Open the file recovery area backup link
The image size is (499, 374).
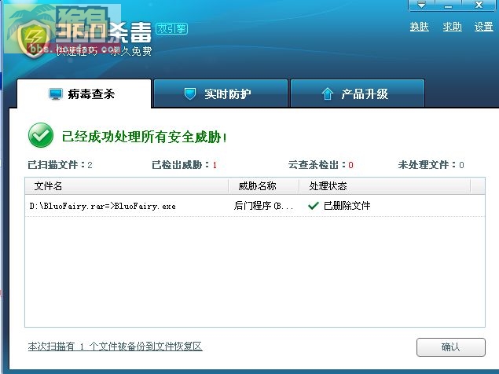tap(116, 346)
